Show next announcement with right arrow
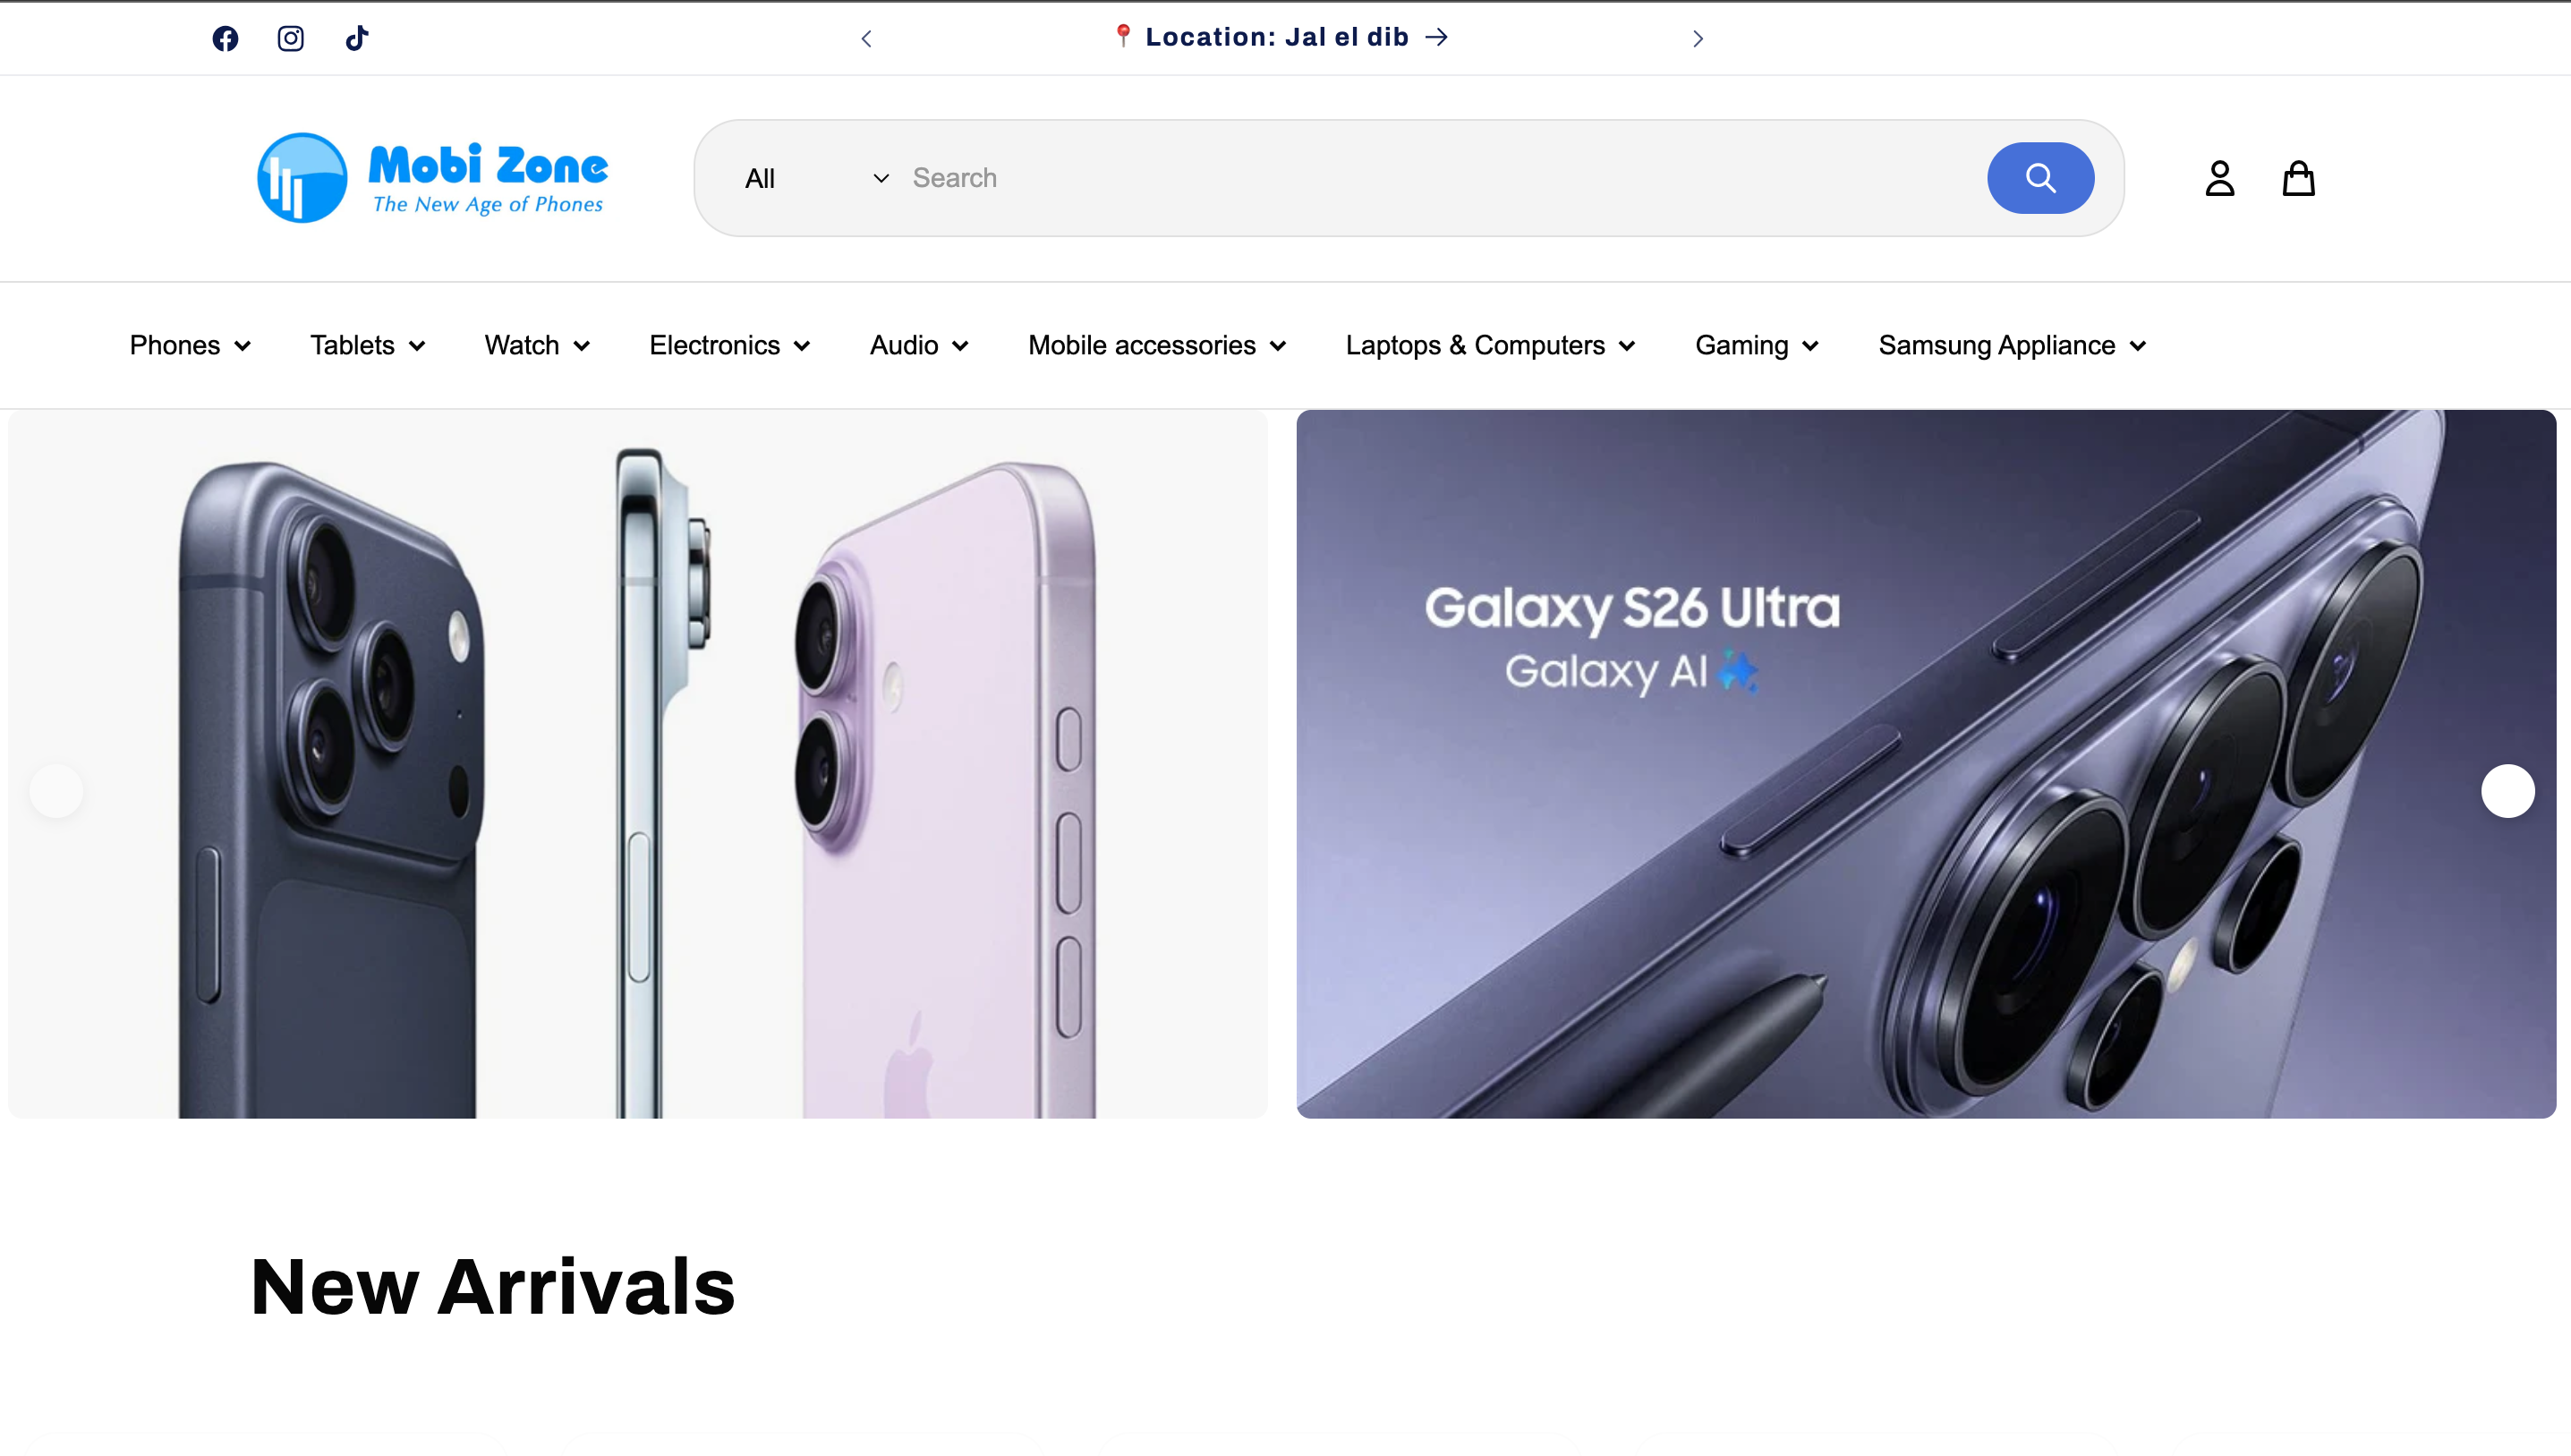 [x=1697, y=38]
